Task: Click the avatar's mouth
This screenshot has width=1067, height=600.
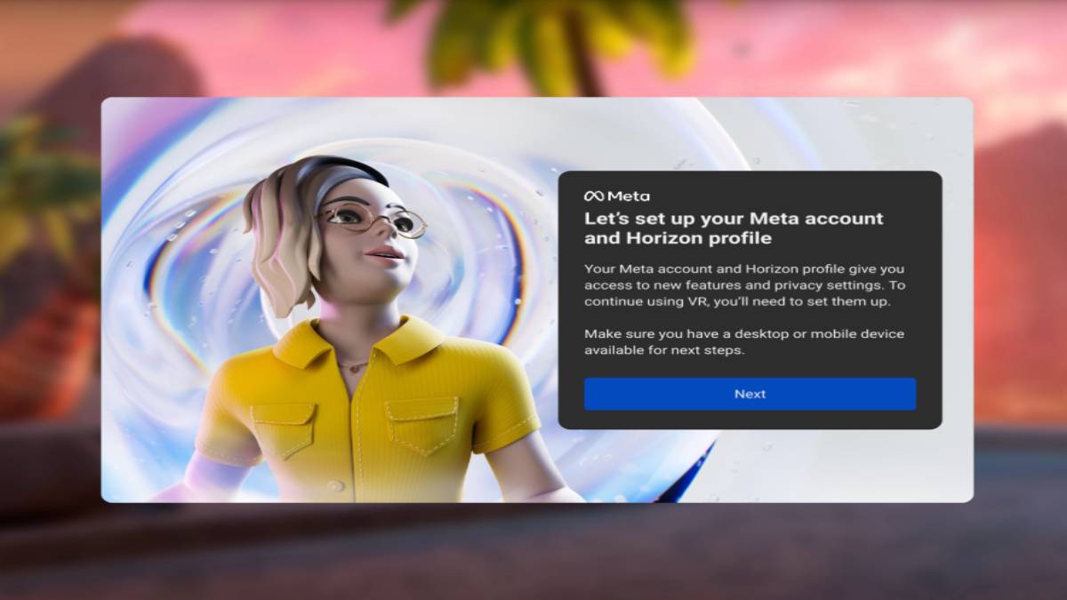Action: point(384,254)
